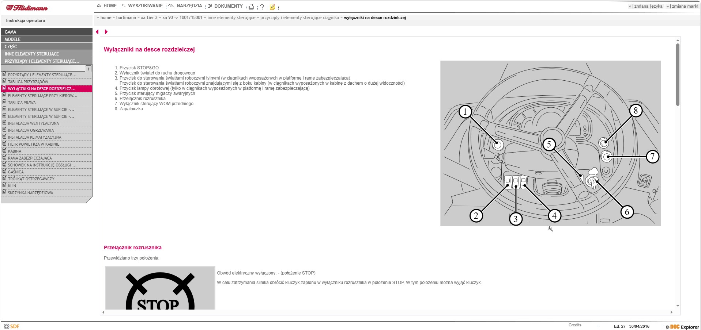This screenshot has width=701, height=330.
Task: Click document icon beside Tablica przyrządów
Action: click(x=4, y=81)
